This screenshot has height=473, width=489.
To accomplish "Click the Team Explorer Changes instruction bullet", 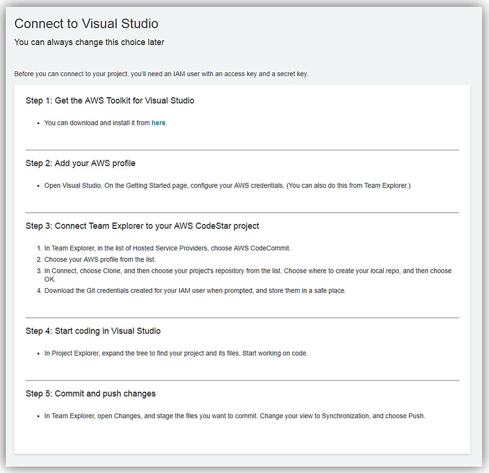I will pos(234,416).
